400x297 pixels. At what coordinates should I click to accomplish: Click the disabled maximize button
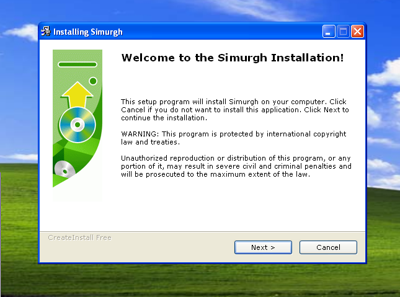tap(343, 32)
